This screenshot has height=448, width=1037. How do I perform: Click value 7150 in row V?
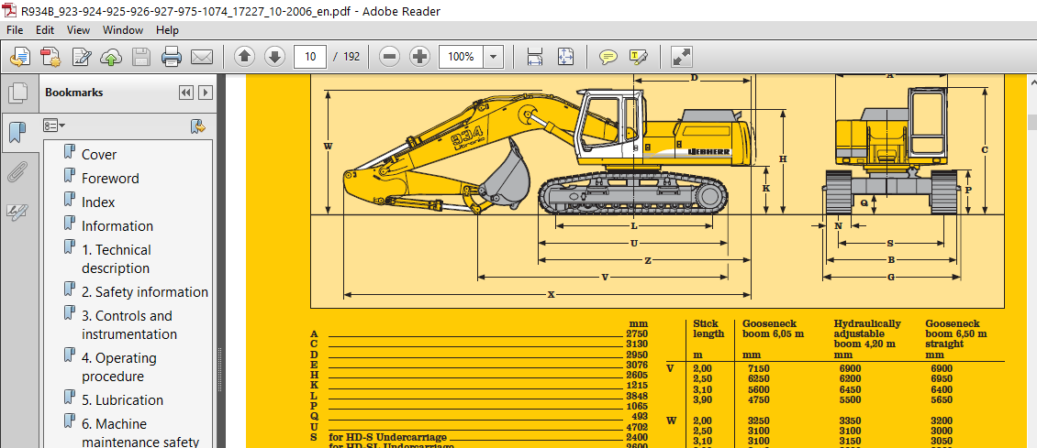click(758, 368)
